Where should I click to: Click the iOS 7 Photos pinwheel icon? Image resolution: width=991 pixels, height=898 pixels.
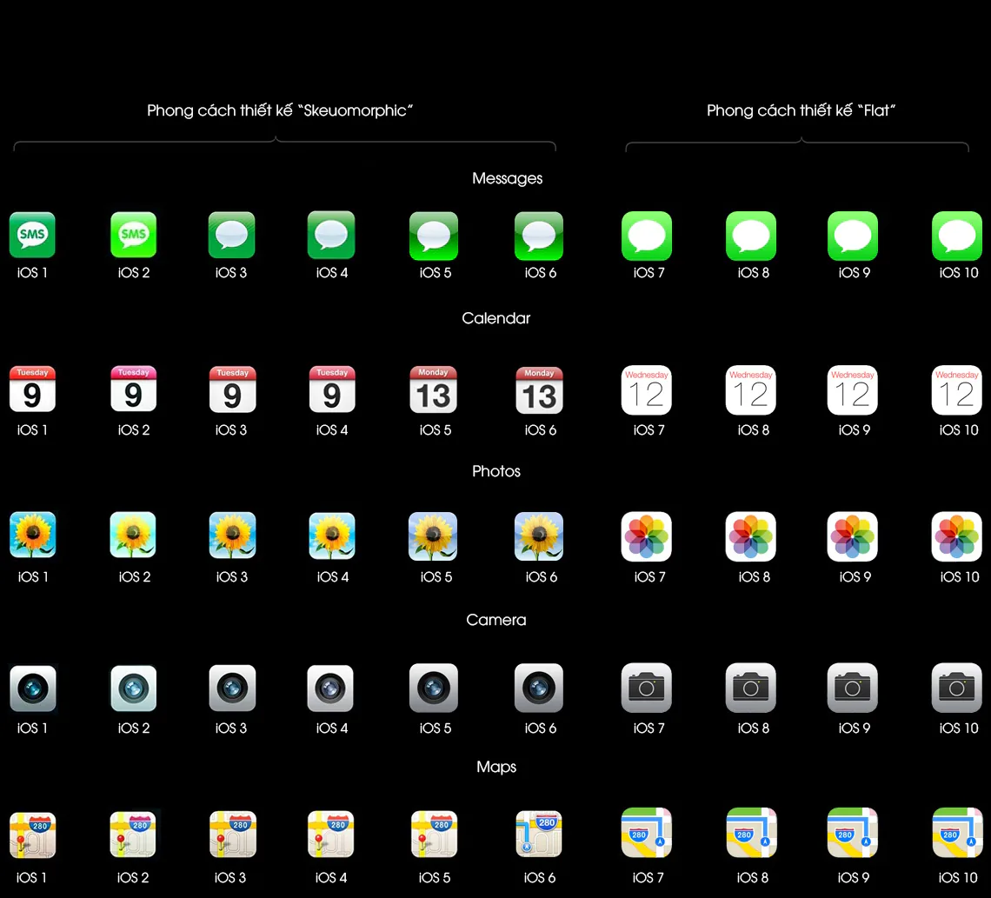tap(647, 536)
